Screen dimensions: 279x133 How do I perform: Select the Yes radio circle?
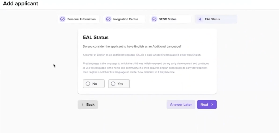(x=113, y=84)
